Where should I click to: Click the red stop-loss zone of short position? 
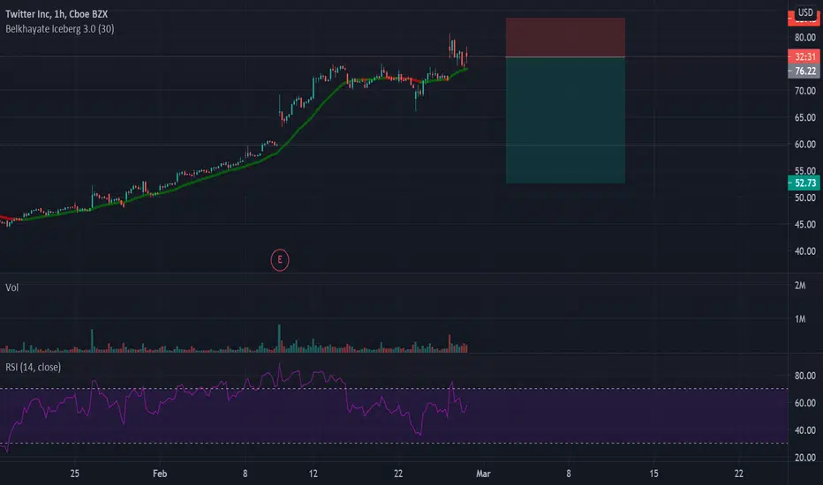pos(565,38)
